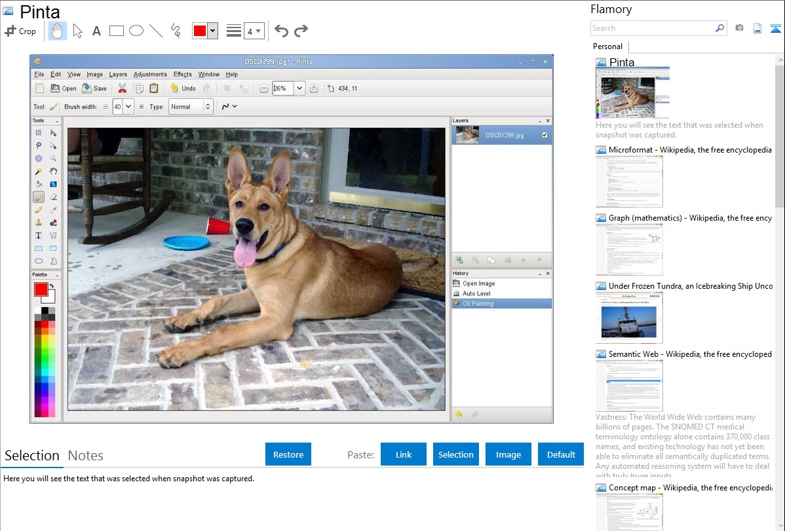Toggle the DSC01299.jpg layer visibility checkbox
The width and height of the screenshot is (785, 531).
pos(545,135)
